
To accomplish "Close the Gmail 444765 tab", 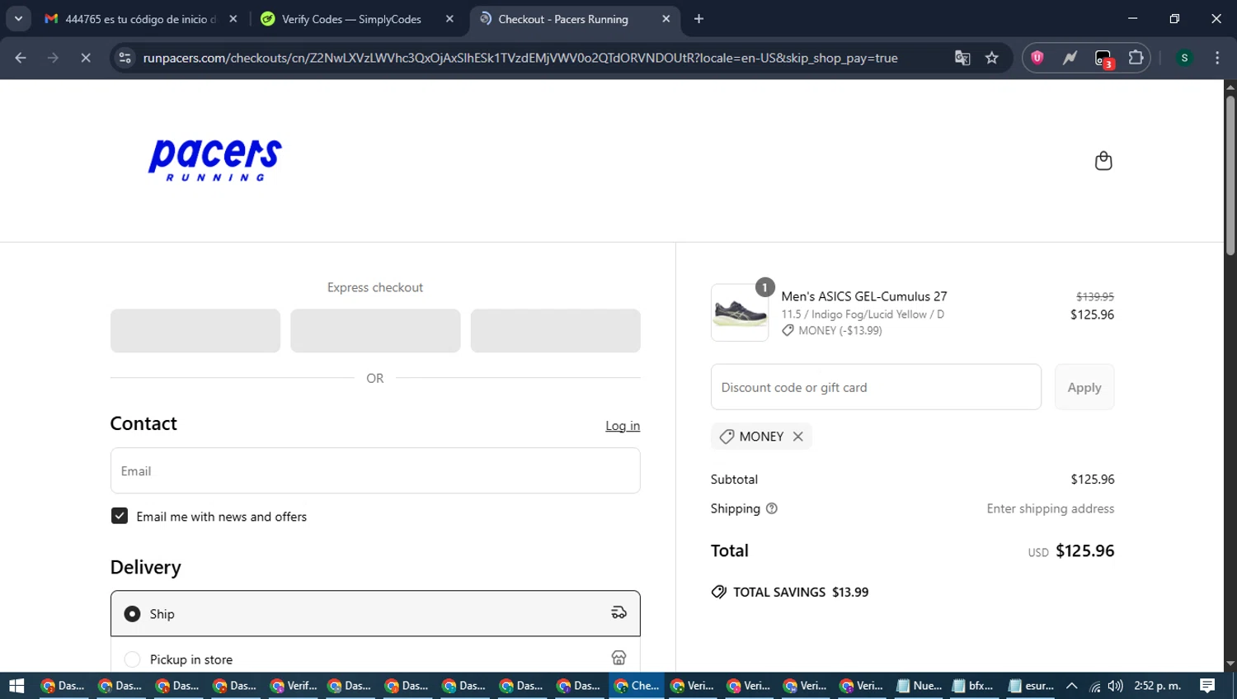I will click(x=233, y=19).
